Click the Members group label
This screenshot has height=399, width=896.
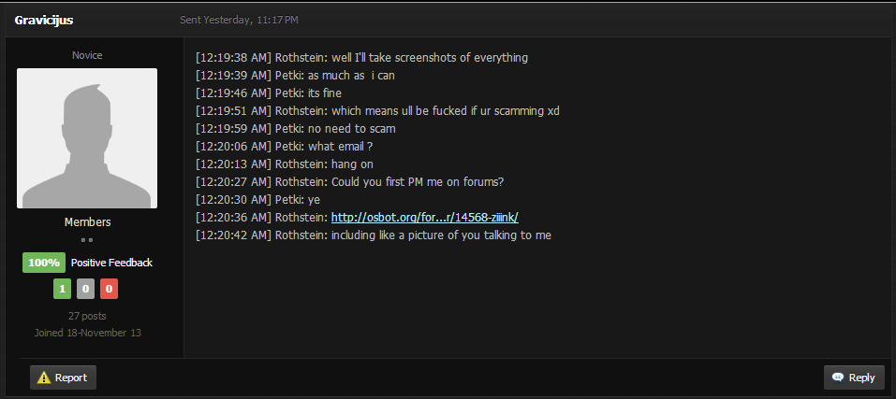[x=87, y=222]
